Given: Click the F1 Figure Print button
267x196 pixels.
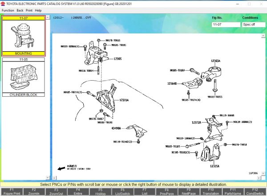Looking at the screenshot, I should (12, 192).
